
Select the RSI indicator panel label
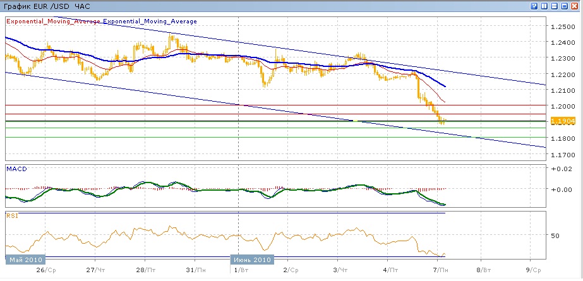coord(13,216)
